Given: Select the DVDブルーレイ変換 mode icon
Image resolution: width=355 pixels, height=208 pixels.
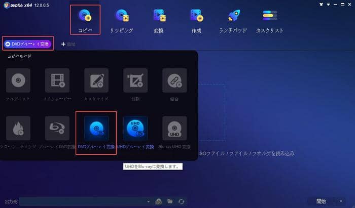Looking at the screenshot, I should click(96, 128).
